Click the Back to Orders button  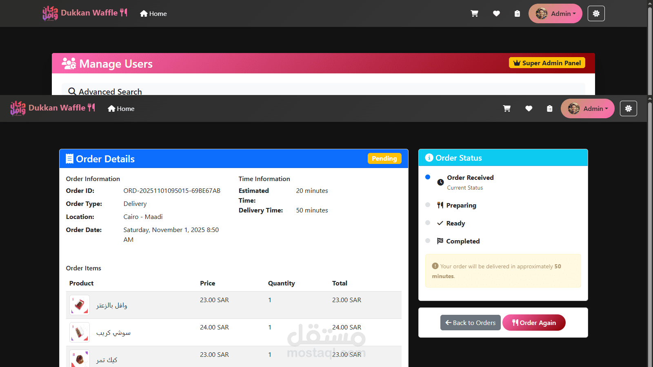[471, 323]
